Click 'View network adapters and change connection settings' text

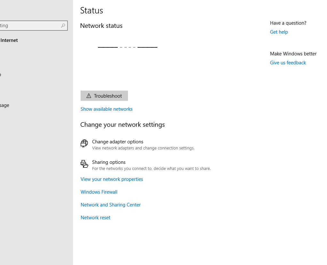(x=143, y=148)
